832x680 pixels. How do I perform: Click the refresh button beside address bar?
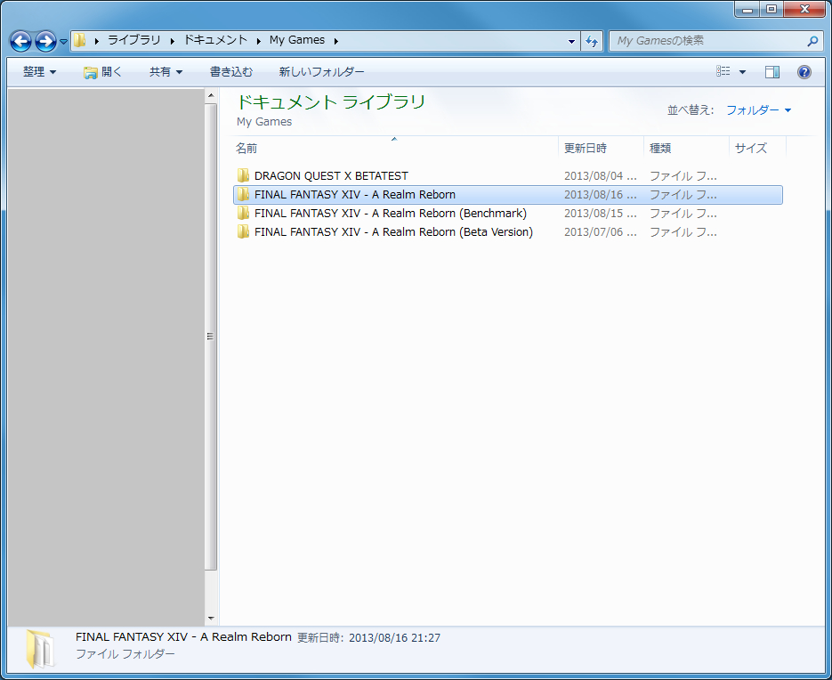[x=592, y=41]
